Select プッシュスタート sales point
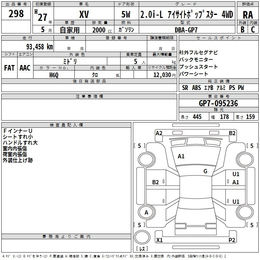 click(198, 67)
